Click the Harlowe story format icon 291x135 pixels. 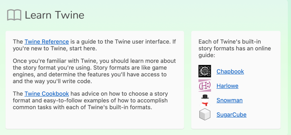pos(205,86)
